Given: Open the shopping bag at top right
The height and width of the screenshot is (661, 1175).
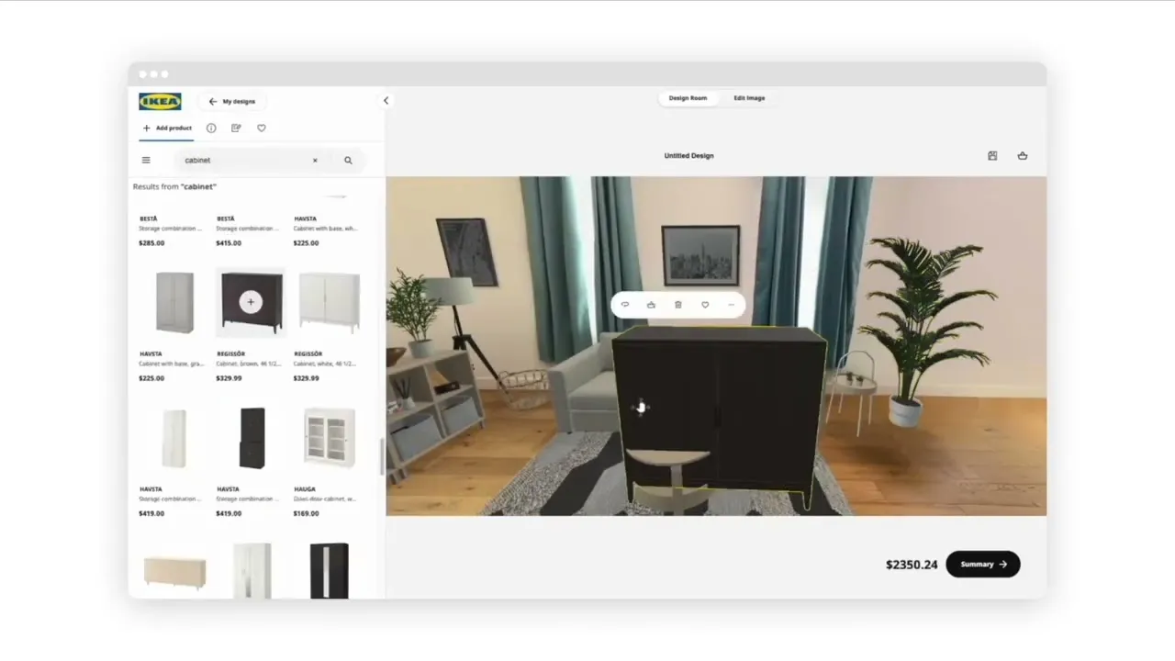Looking at the screenshot, I should pos(1022,156).
